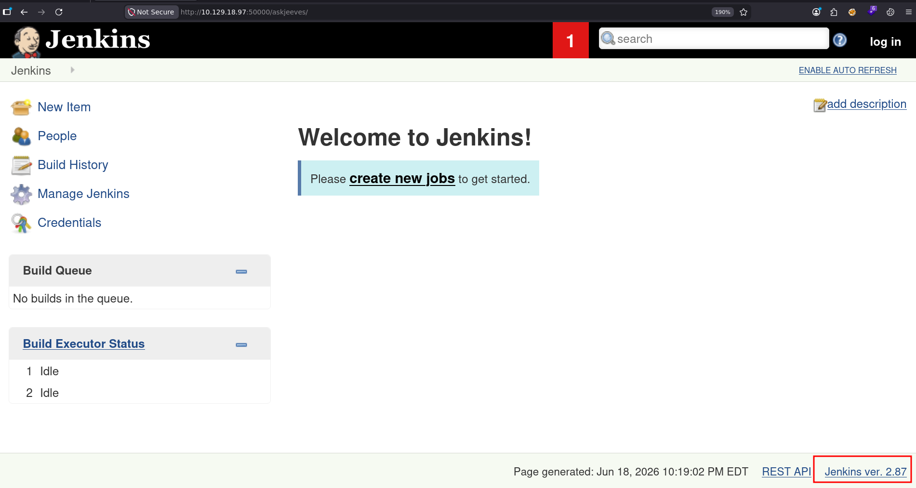The height and width of the screenshot is (488, 916).
Task: Open the browser account profile icon
Action: click(x=816, y=12)
